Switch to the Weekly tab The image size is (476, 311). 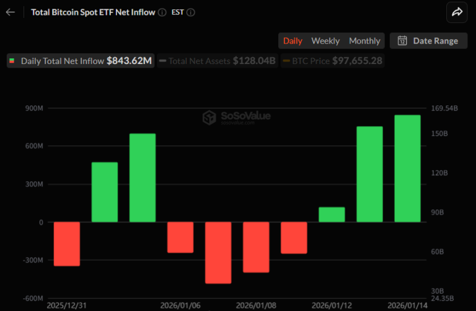point(325,41)
